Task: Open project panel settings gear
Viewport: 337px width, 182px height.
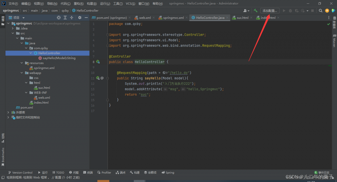Action: [80, 18]
